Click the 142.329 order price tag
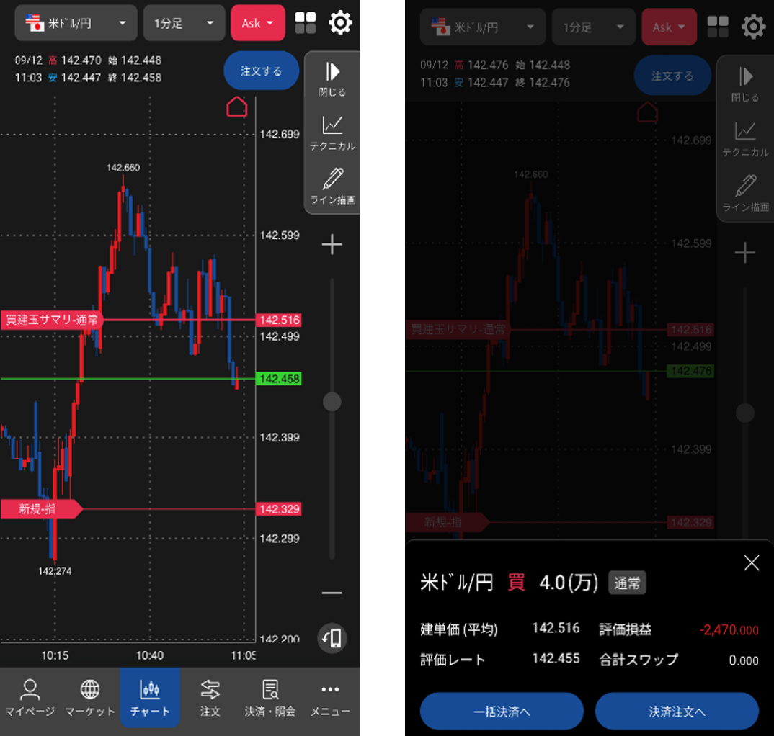Screen dimensions: 774x736 coord(279,509)
